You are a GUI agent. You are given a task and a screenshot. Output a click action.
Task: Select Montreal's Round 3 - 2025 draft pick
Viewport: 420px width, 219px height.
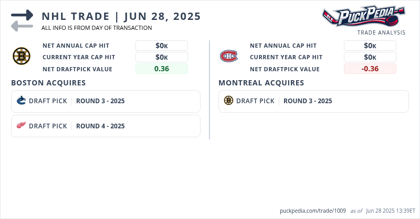coord(308,101)
